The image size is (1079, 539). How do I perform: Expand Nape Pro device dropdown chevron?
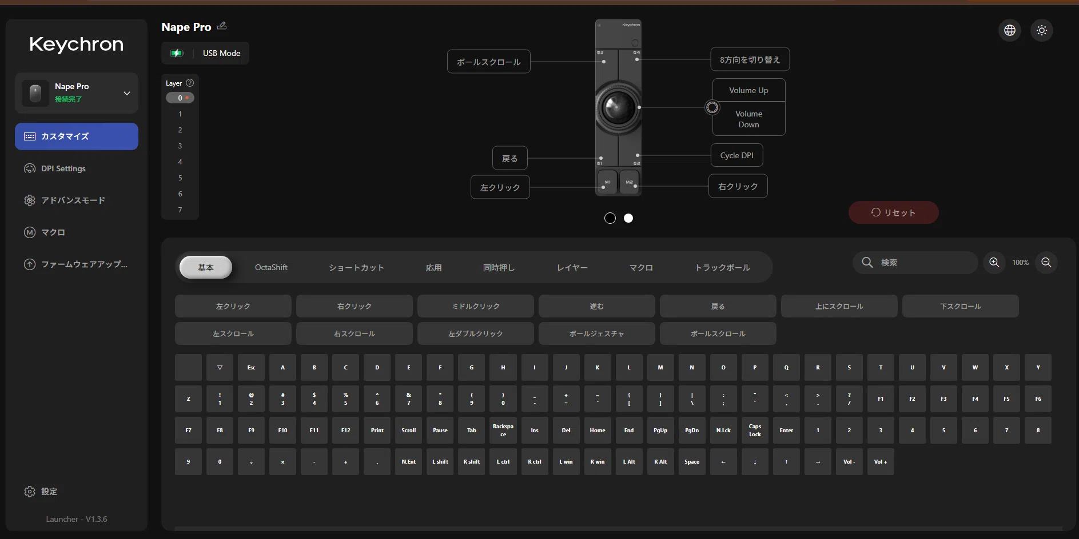coord(127,93)
